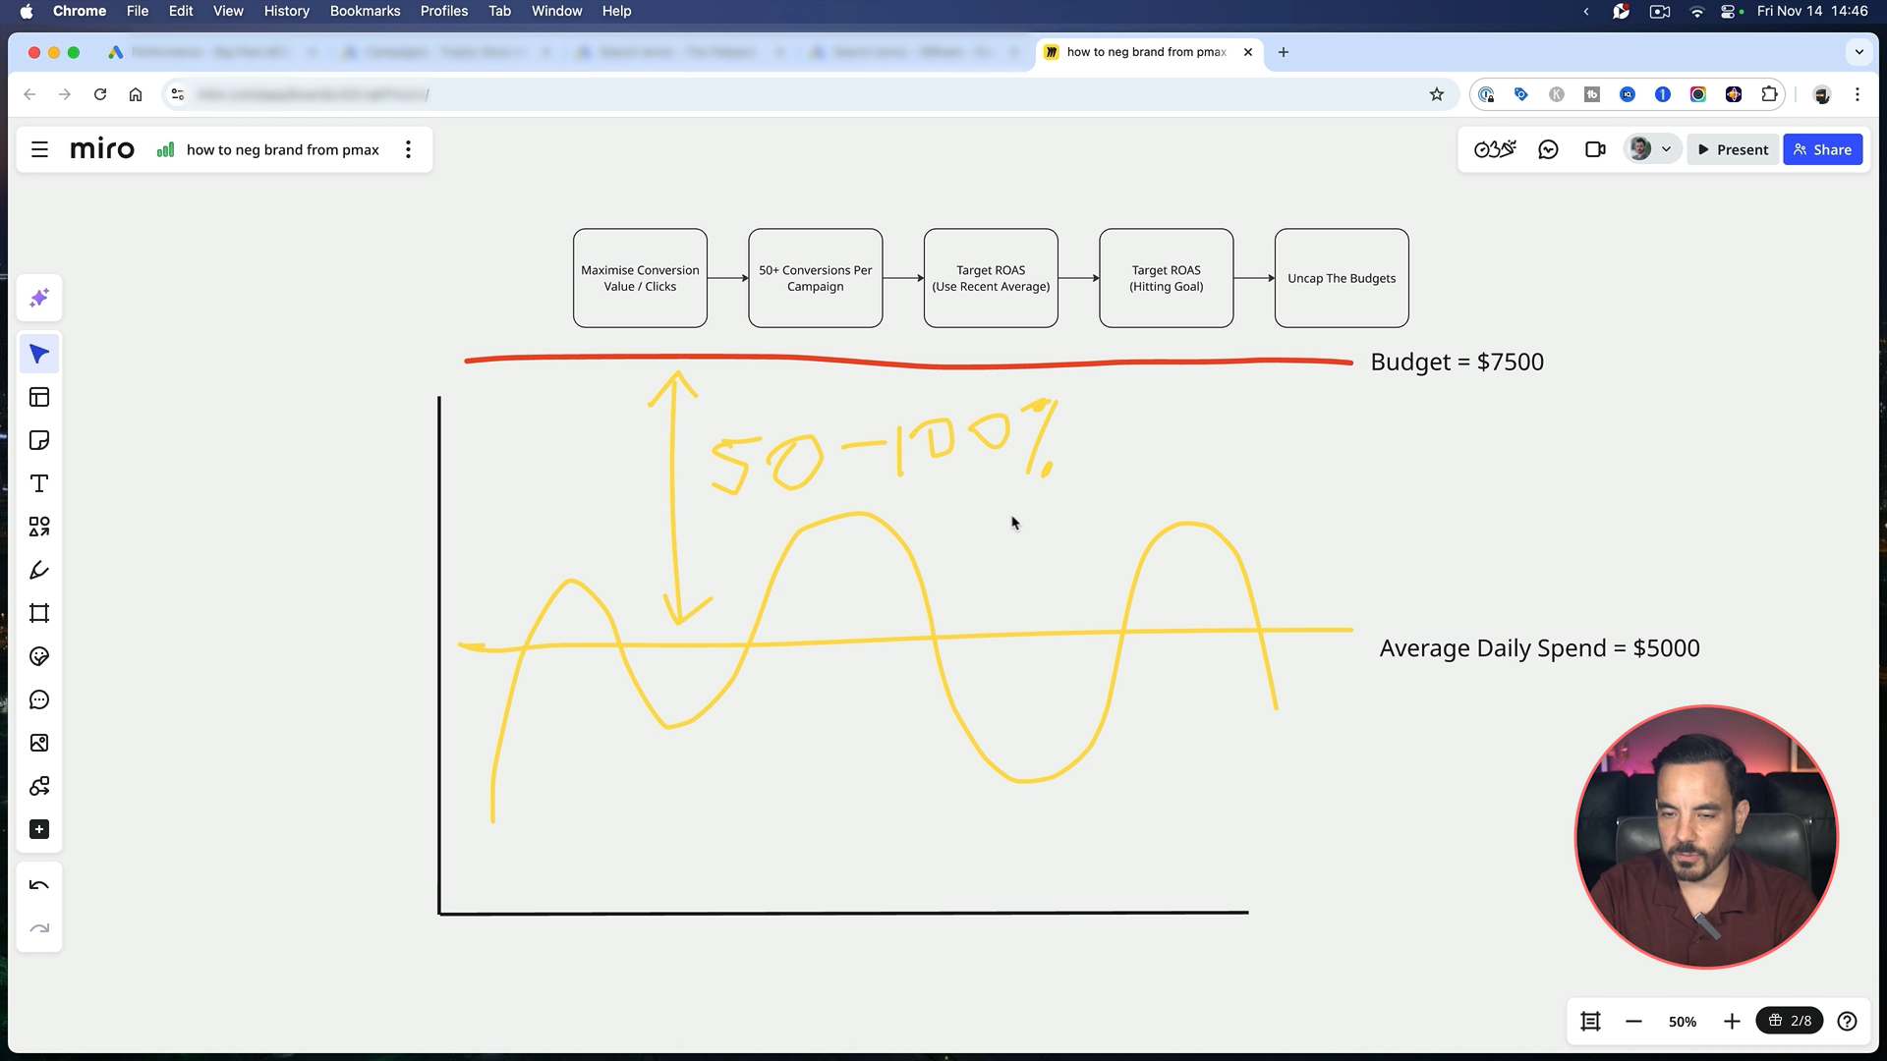This screenshot has width=1887, height=1061.
Task: Click the zoom in plus button
Action: tap(1732, 1022)
